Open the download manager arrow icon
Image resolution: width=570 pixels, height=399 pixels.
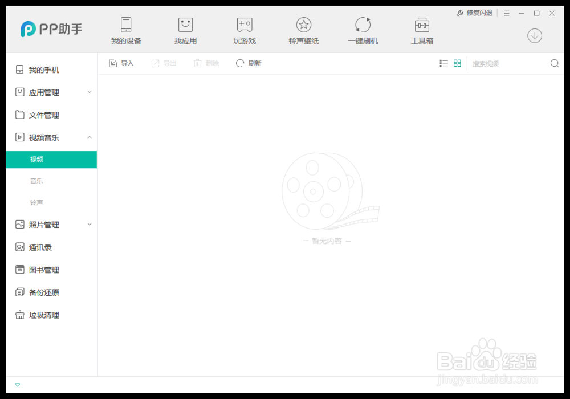pos(535,35)
